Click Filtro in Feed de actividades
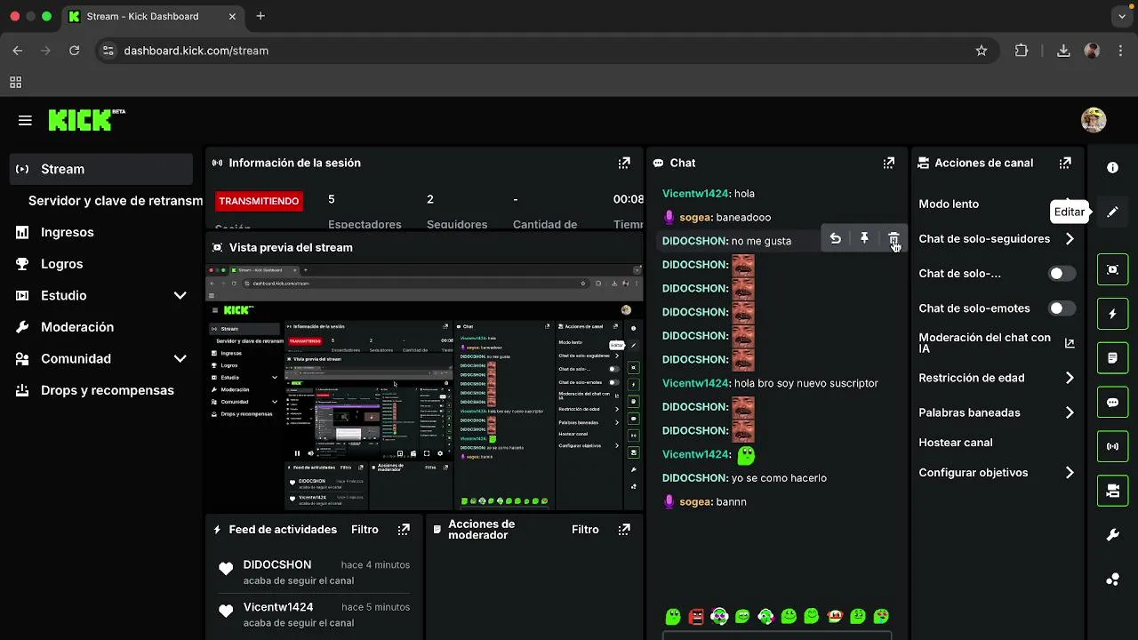Screen dimensions: 1138x640 tap(365, 529)
